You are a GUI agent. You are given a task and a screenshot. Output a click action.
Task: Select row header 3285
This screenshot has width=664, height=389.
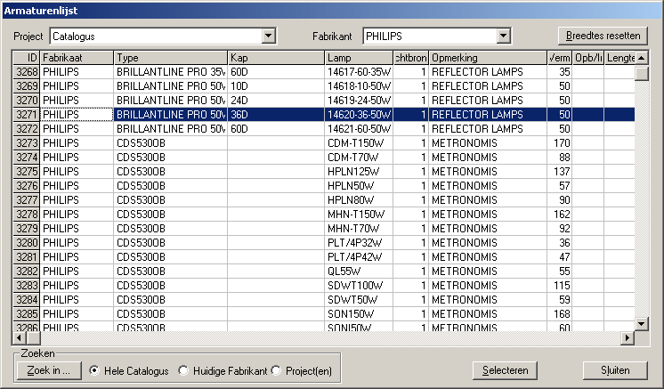(x=26, y=314)
